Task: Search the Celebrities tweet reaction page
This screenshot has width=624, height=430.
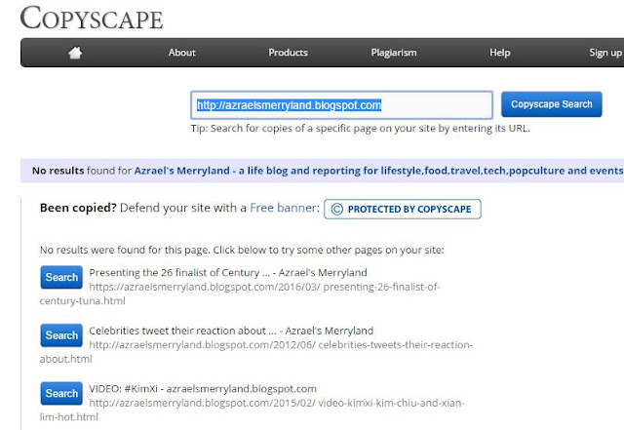Action: (61, 335)
